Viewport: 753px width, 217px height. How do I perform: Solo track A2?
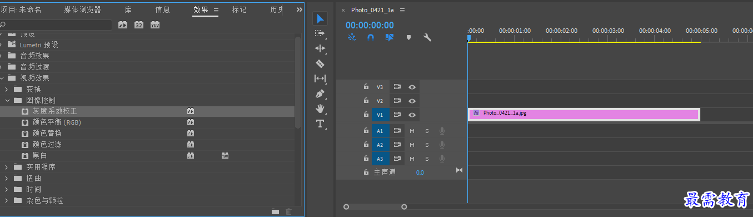(427, 145)
